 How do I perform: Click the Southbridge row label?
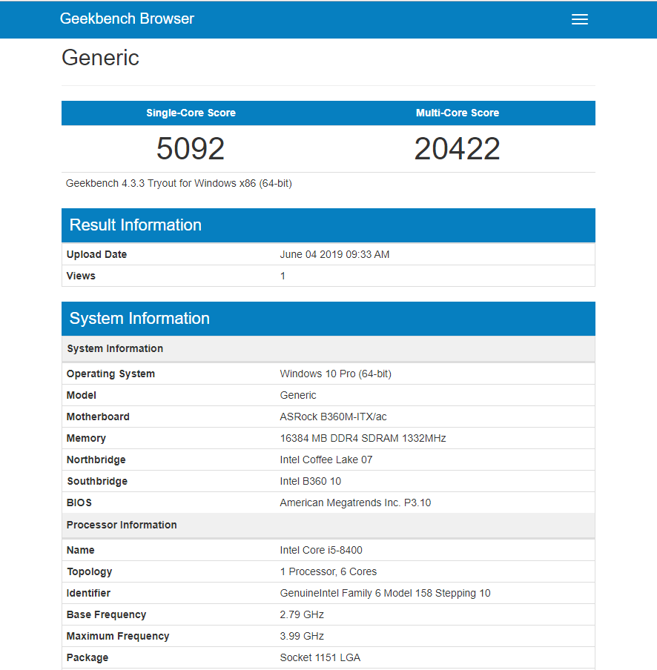(97, 481)
